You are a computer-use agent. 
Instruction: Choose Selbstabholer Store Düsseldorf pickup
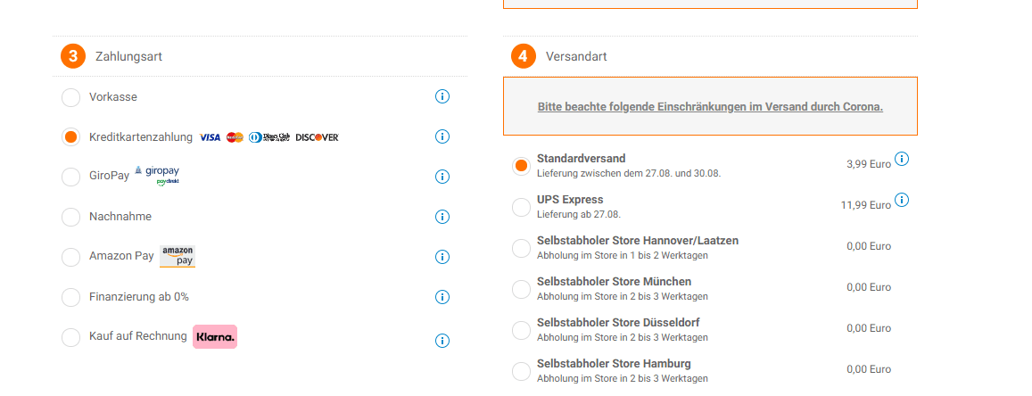point(521,330)
